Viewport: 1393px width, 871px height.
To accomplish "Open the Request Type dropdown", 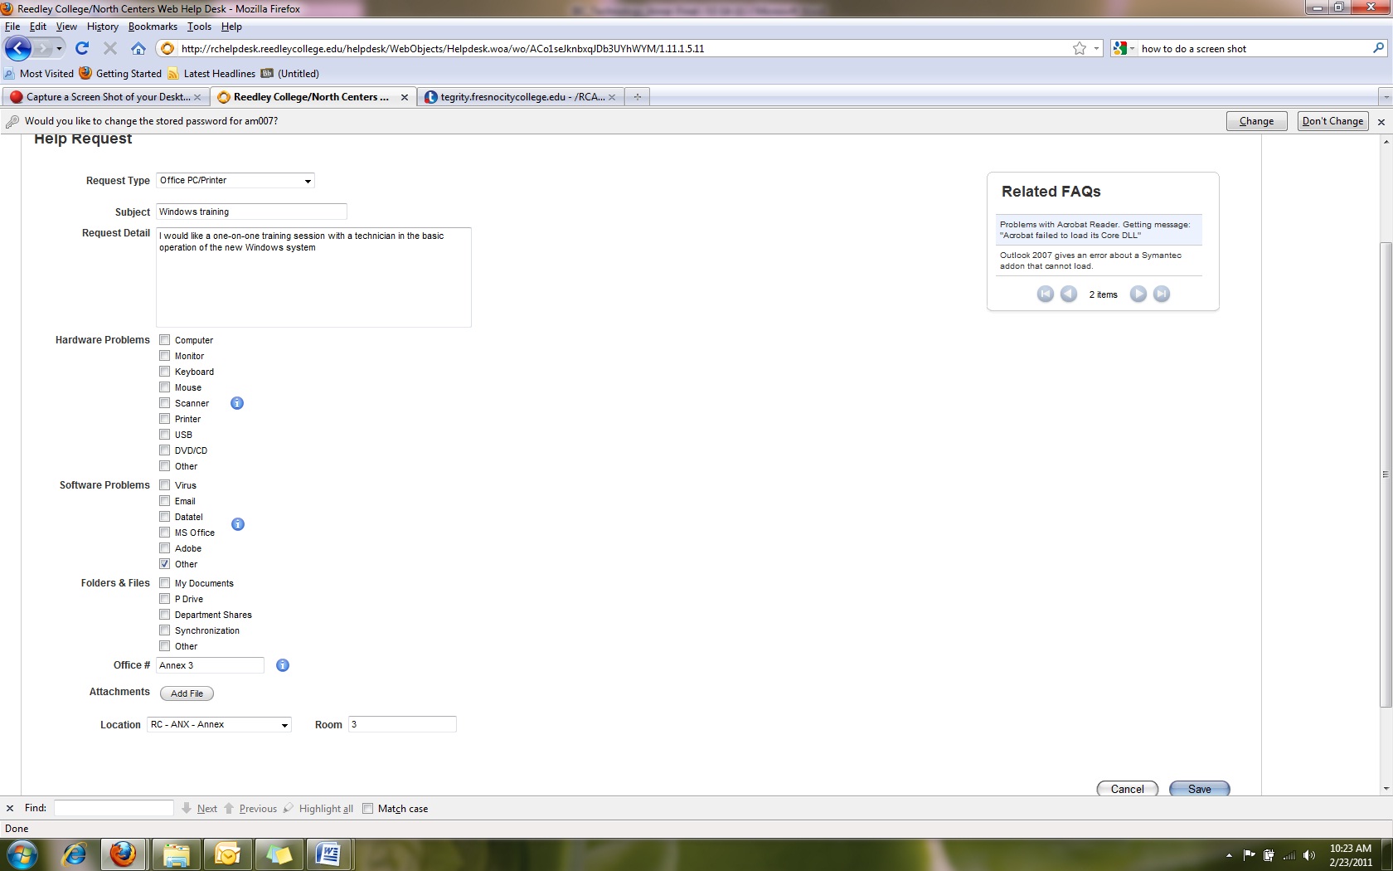I will click(235, 180).
